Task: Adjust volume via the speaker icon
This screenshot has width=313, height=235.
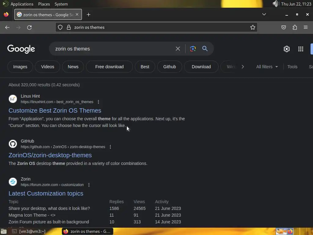Action: (275, 4)
